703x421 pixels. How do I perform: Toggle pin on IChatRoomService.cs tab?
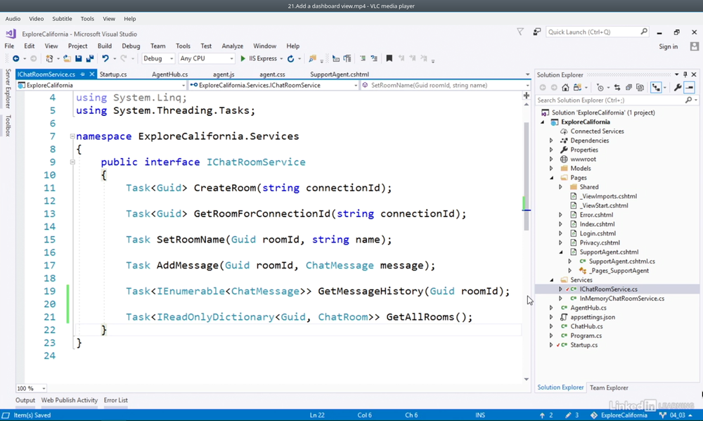82,75
